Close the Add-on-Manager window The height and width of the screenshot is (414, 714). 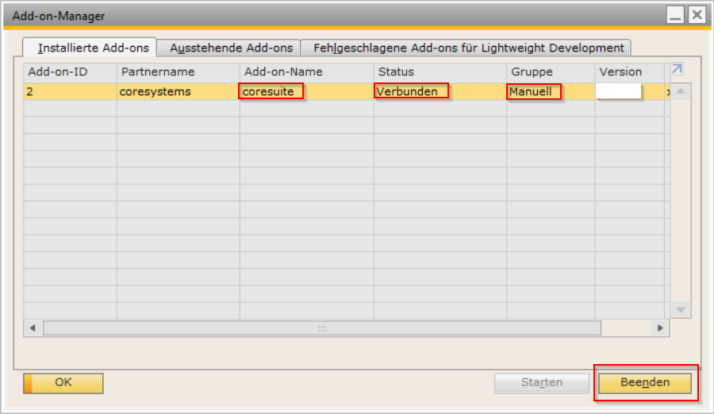(x=697, y=16)
